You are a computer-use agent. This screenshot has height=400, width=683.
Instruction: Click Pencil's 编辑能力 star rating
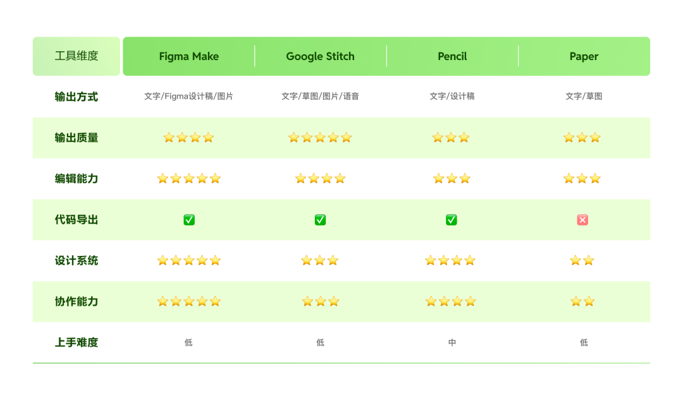pyautogui.click(x=452, y=179)
